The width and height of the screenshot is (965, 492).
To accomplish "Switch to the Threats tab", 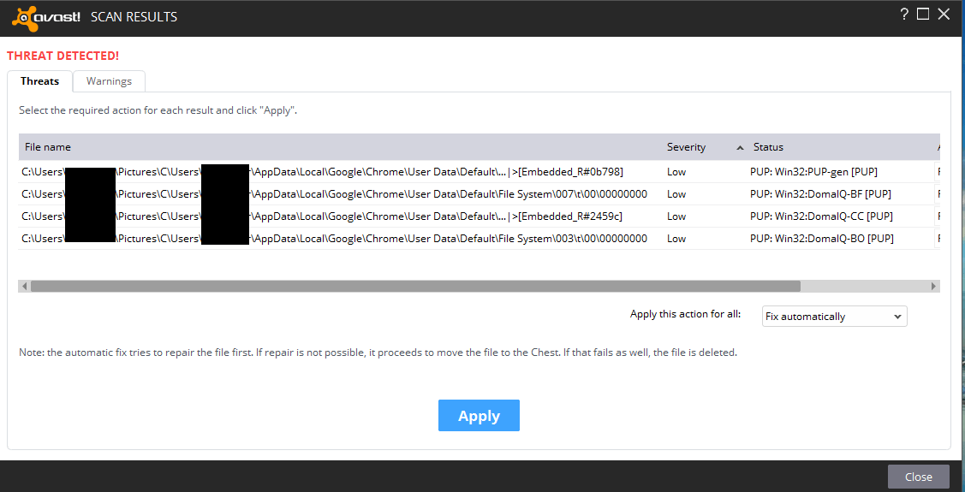I will (x=39, y=81).
